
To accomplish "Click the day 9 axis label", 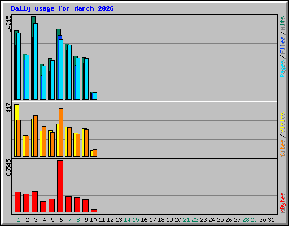I will pyautogui.click(x=86, y=220).
